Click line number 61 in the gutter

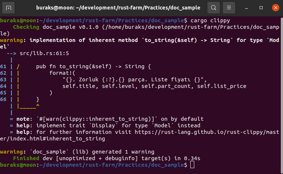(x=3, y=66)
